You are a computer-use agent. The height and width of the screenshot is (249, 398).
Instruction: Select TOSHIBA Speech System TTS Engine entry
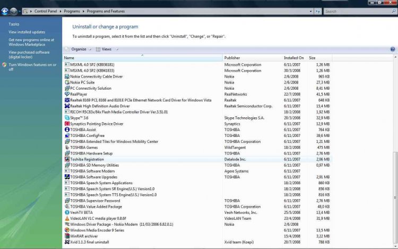(x=197, y=195)
